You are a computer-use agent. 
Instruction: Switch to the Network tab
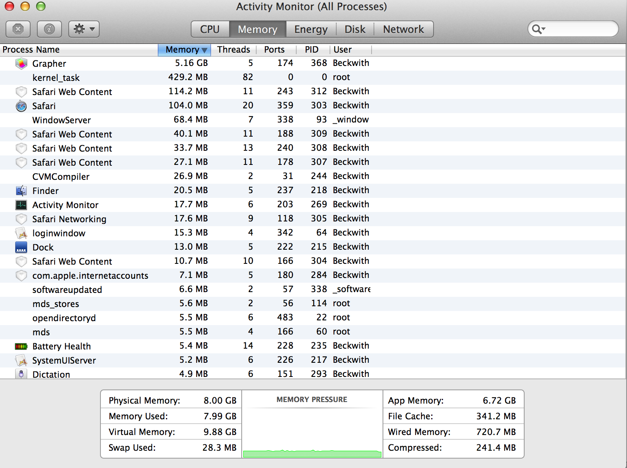[403, 29]
